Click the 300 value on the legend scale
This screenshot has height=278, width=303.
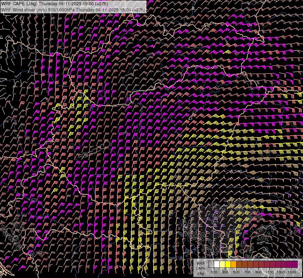(225, 272)
